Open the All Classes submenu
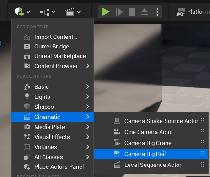The image size is (210, 177). [x=53, y=157]
